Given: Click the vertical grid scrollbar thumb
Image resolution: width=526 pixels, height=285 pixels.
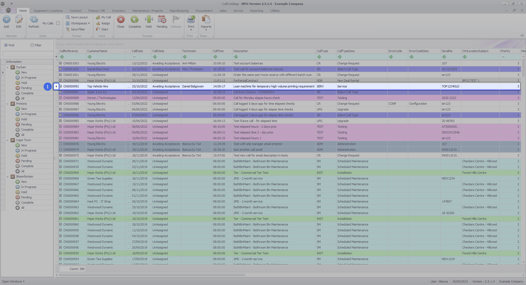Looking at the screenshot, I should [x=523, y=68].
